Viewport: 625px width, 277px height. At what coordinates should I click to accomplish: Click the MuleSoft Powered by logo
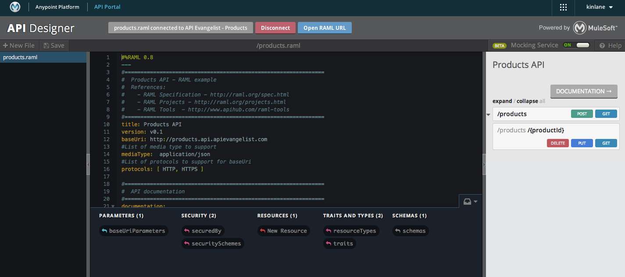(596, 28)
